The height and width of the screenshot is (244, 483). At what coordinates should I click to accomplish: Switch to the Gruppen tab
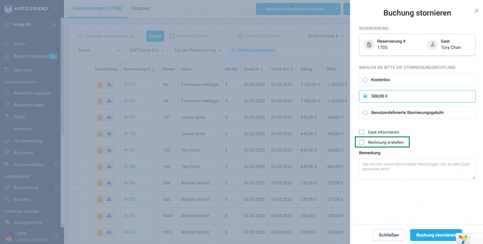click(x=141, y=8)
